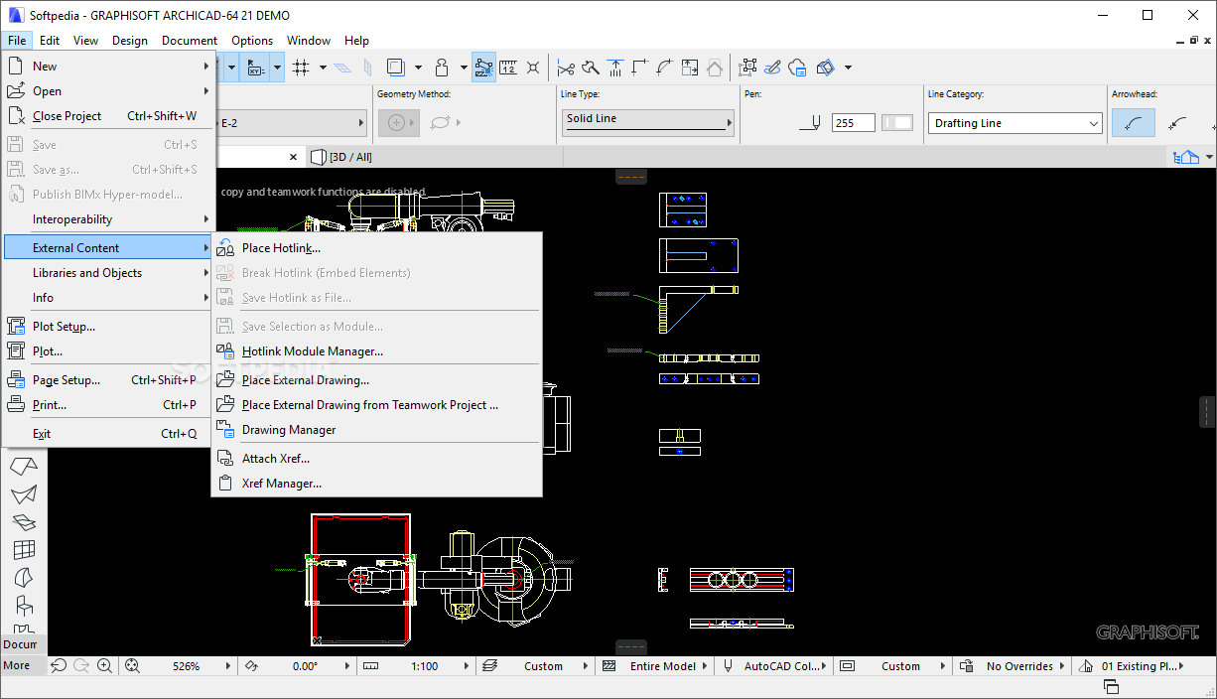Toggle the second Arrowhead style option
Image resolution: width=1217 pixels, height=699 pixels.
point(1178,123)
